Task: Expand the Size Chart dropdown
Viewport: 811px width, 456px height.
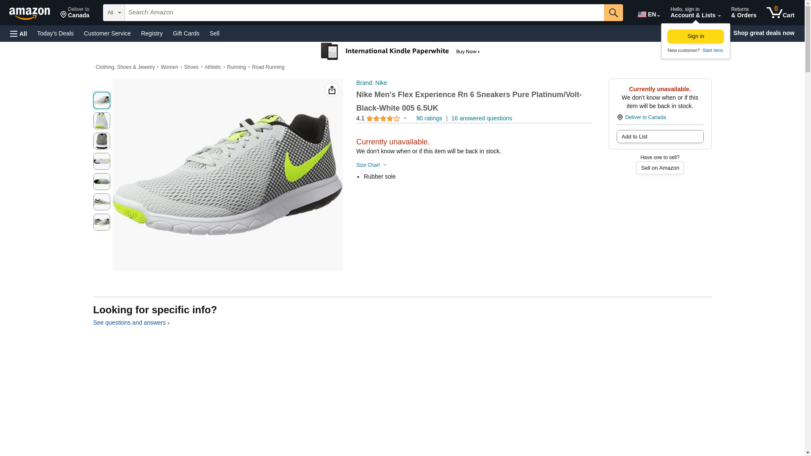Action: (371, 165)
